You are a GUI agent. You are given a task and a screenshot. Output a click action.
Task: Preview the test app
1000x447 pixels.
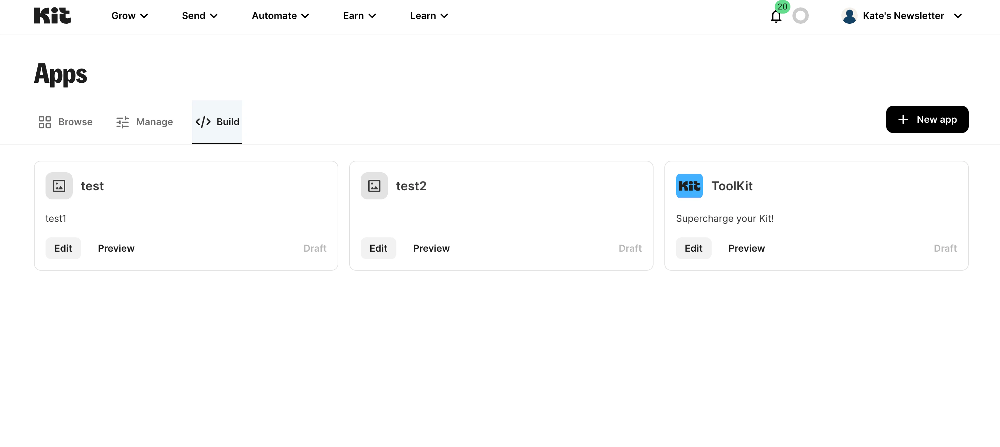coord(116,248)
